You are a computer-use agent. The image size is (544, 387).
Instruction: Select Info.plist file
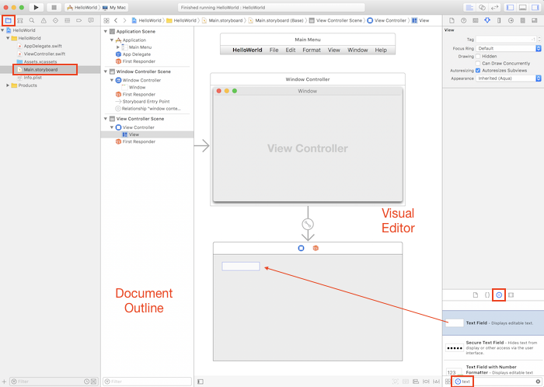[33, 78]
